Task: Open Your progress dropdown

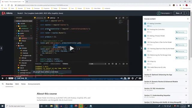Action: pos(166,13)
